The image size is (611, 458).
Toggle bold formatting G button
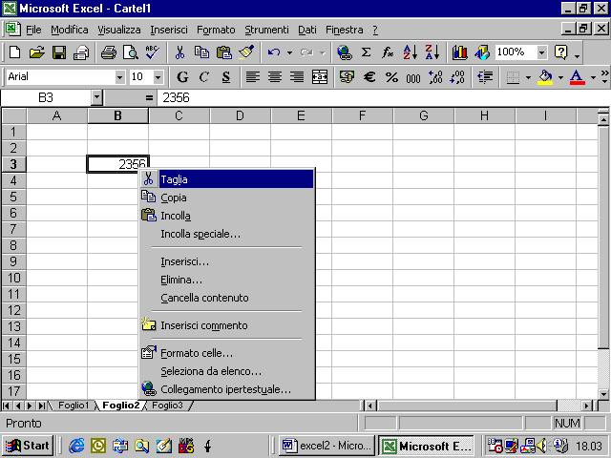click(x=182, y=76)
